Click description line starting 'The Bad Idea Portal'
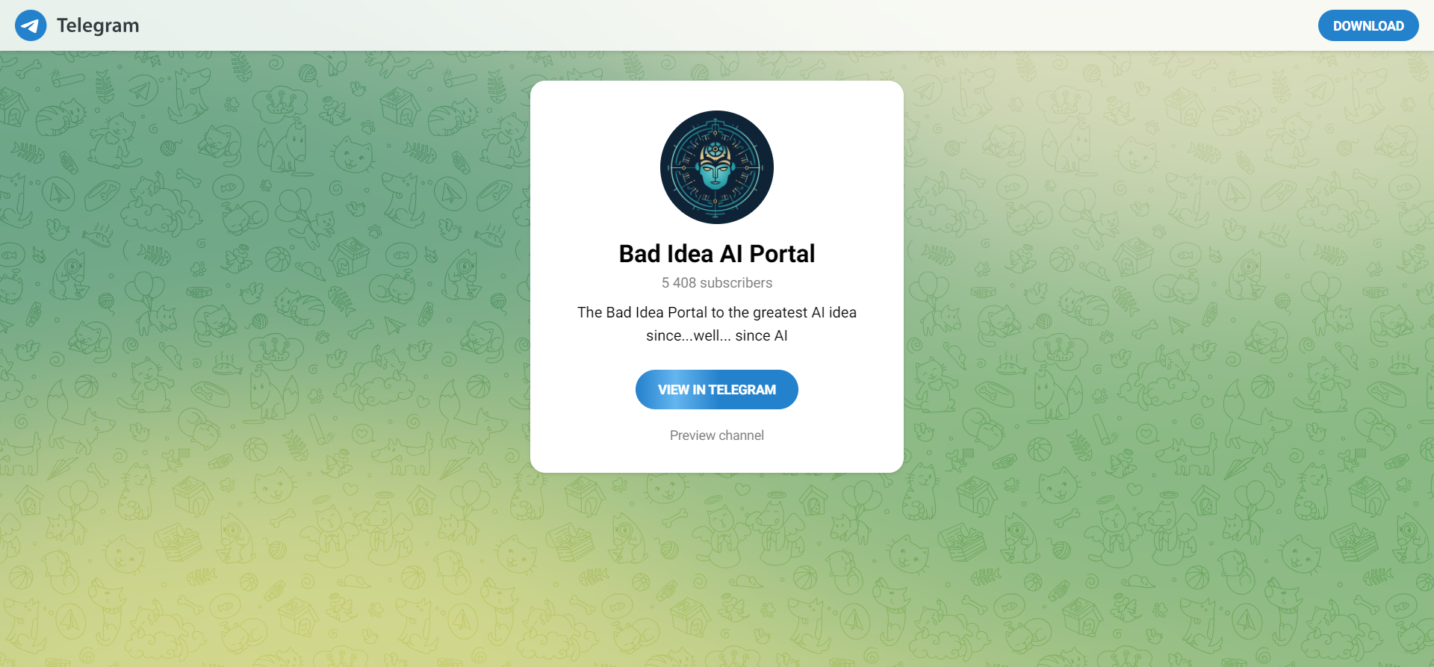The width and height of the screenshot is (1434, 667). coord(717,312)
